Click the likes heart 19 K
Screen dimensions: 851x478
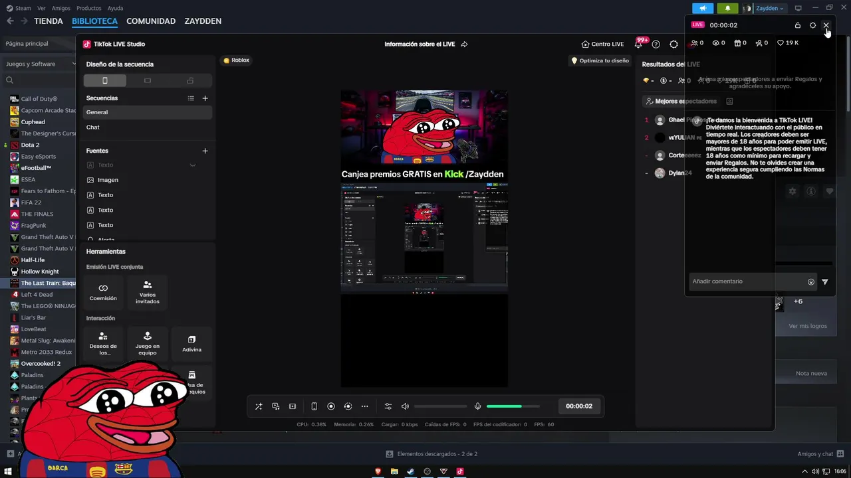[x=788, y=43]
